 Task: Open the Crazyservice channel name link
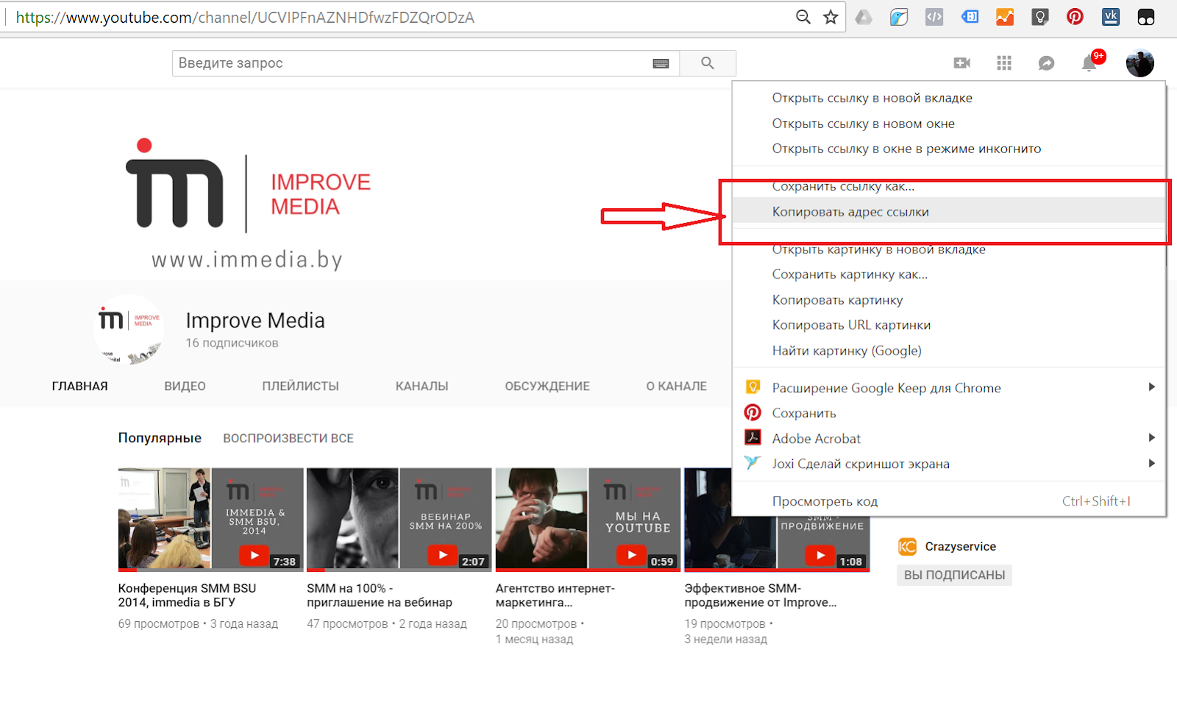click(x=960, y=547)
